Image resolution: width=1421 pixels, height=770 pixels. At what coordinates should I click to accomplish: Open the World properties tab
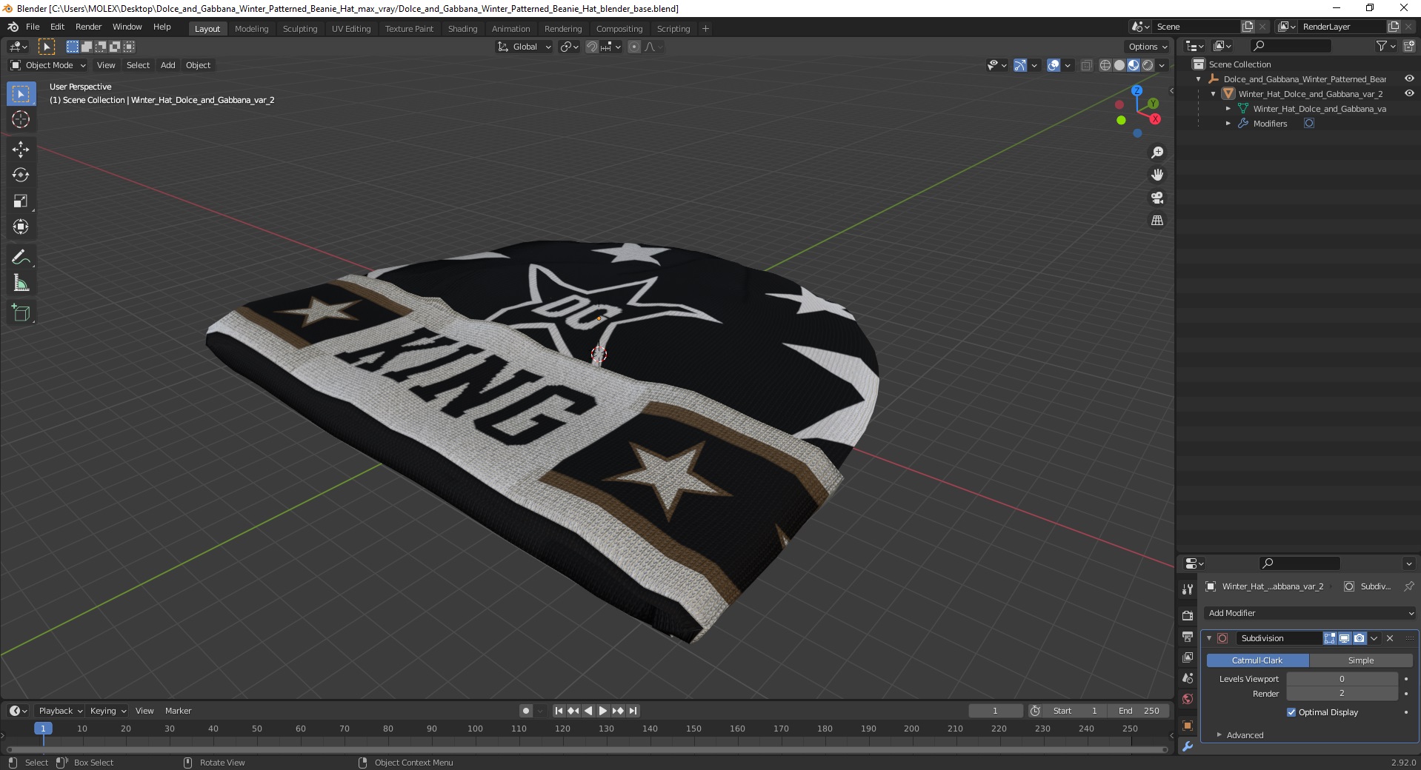pyautogui.click(x=1188, y=699)
